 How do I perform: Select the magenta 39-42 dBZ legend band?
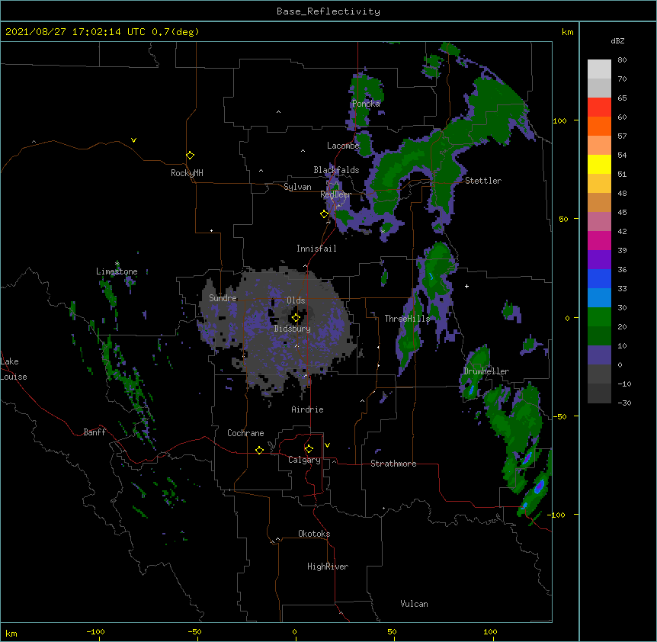(x=599, y=240)
